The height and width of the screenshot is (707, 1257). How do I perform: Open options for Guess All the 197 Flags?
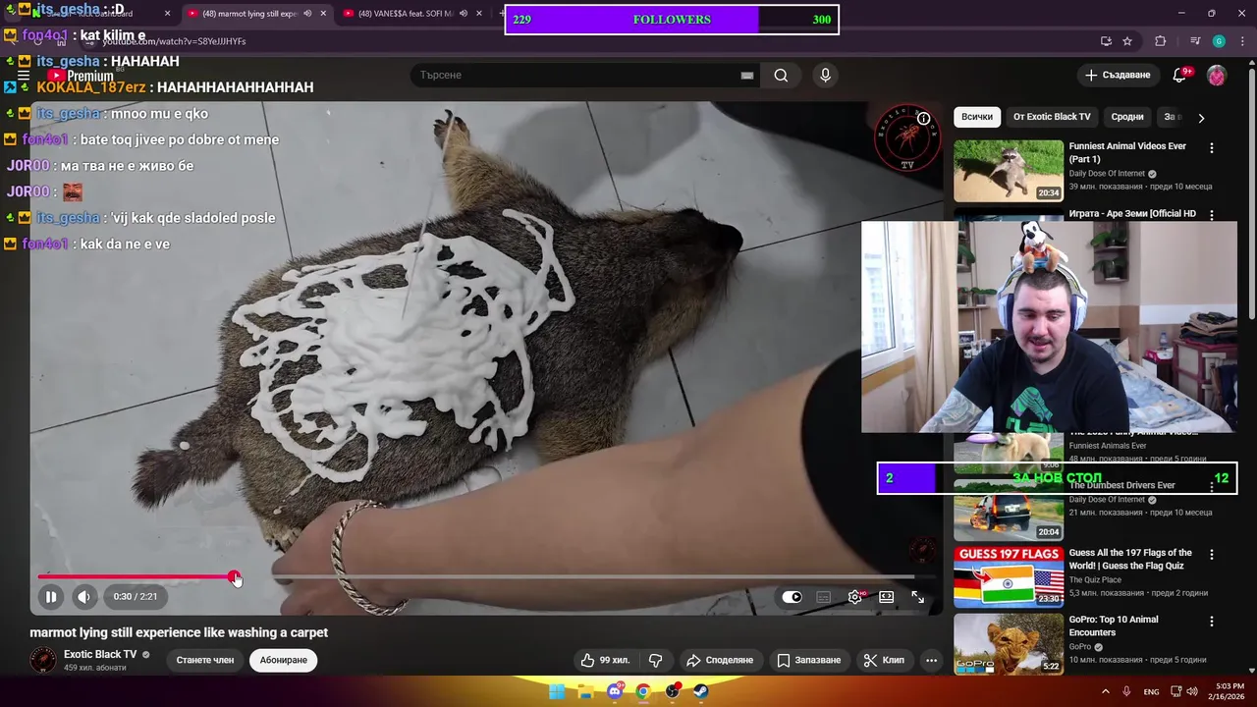(x=1211, y=555)
